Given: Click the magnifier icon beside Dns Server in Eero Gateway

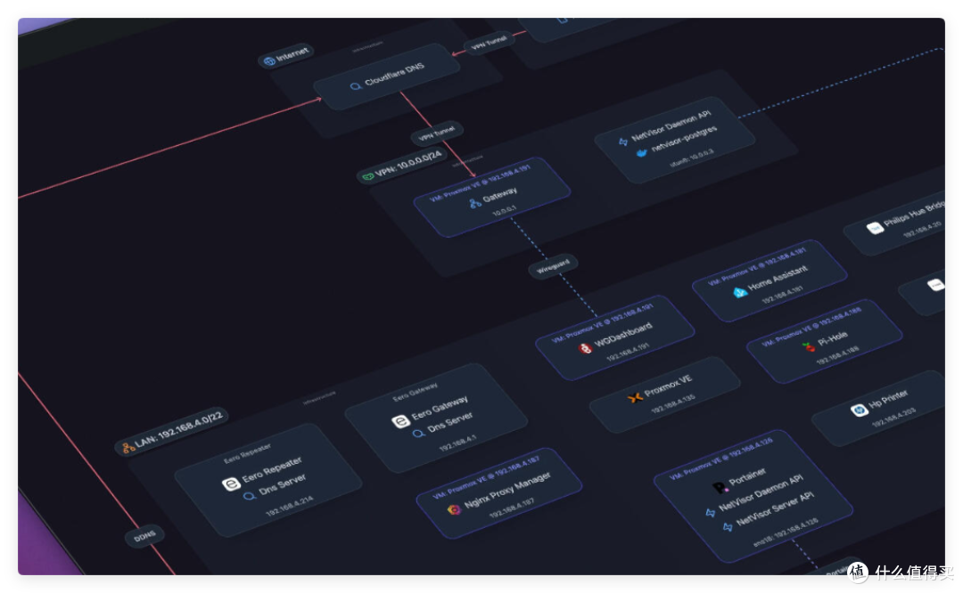Looking at the screenshot, I should tap(418, 435).
